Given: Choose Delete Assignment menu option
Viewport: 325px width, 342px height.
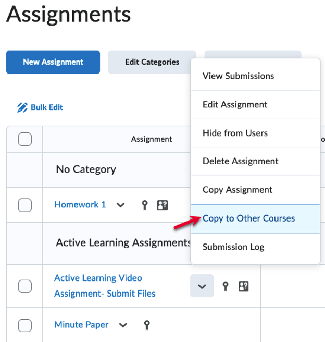Looking at the screenshot, I should 240,162.
